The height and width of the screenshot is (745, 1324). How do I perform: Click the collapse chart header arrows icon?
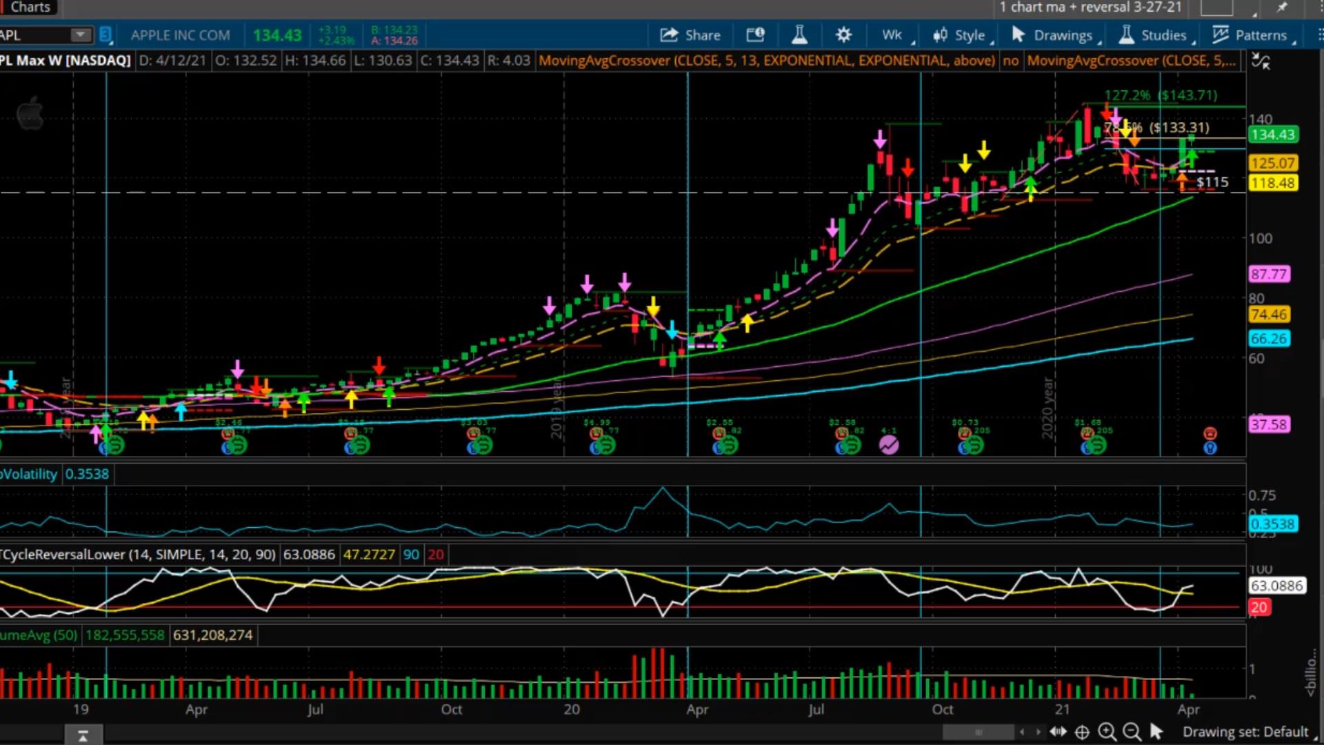1261,61
